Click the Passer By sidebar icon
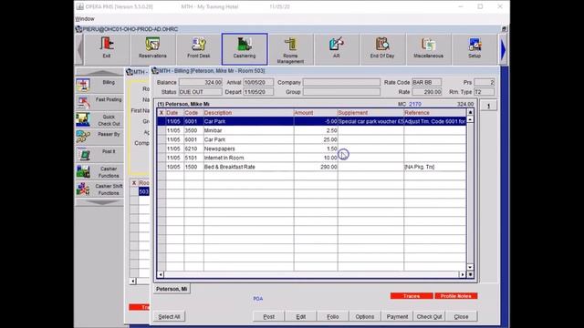The width and height of the screenshot is (584, 328). pyautogui.click(x=99, y=137)
